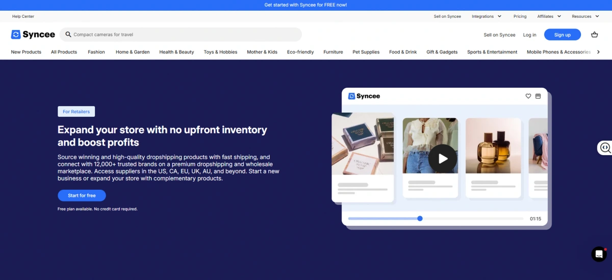The height and width of the screenshot is (280, 612).
Task: Open the Gift & Gadgets category
Action: tap(442, 52)
